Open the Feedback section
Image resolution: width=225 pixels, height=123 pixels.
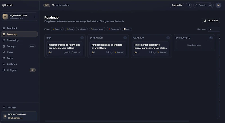click(x=19, y=28)
